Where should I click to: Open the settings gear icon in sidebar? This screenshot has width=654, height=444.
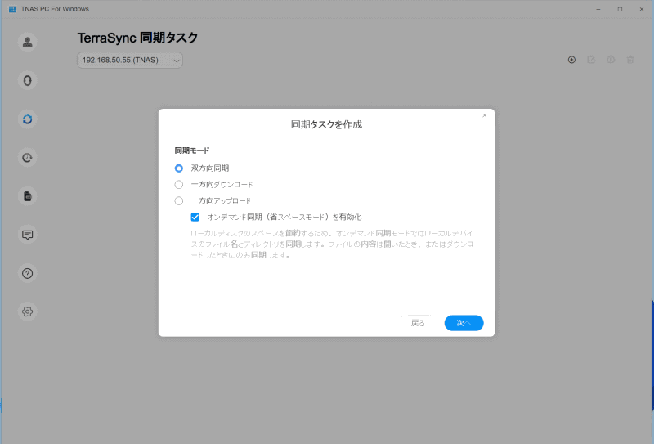(x=28, y=312)
